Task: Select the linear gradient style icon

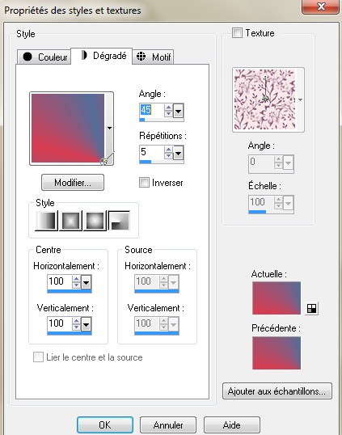Action: (46, 221)
